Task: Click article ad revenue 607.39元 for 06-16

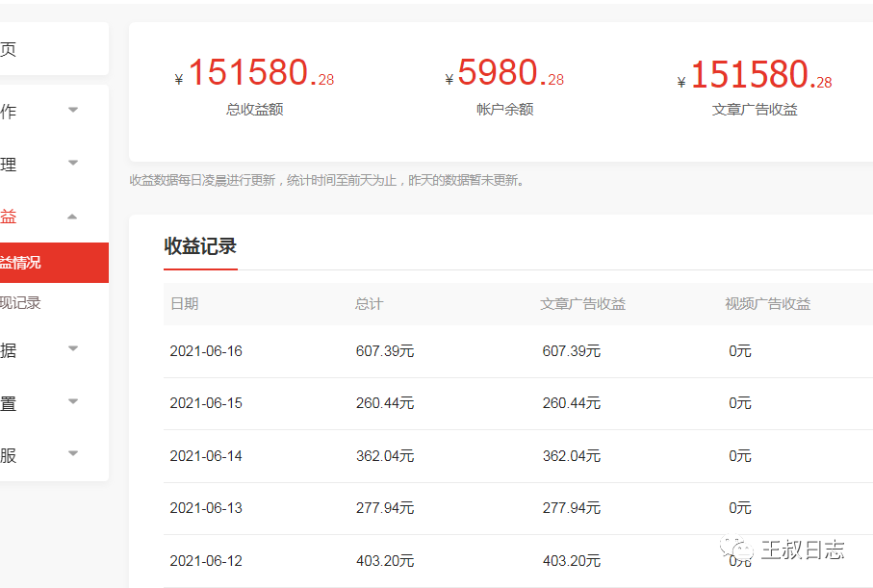Action: point(571,351)
